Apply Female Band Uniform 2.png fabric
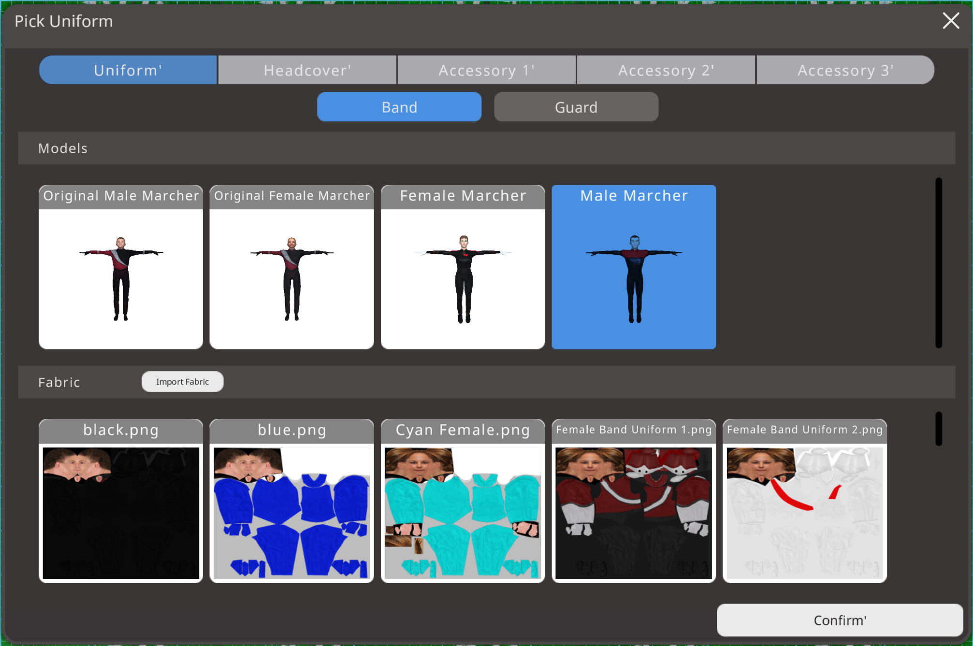973x646 pixels. pyautogui.click(x=804, y=501)
